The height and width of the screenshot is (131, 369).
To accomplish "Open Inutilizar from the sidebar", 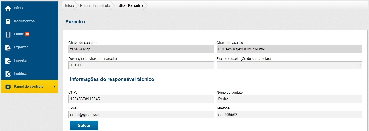I will click(21, 73).
